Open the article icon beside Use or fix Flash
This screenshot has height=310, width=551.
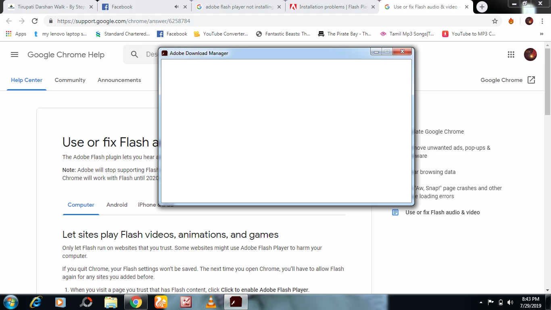point(395,212)
